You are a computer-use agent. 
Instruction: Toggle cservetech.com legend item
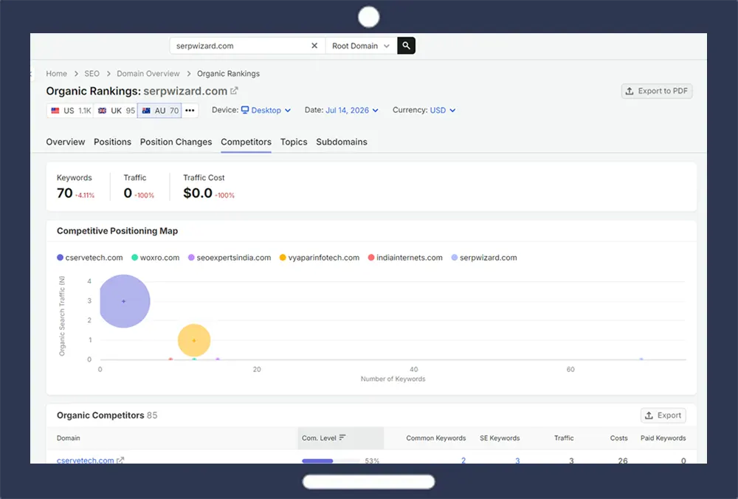pos(90,258)
